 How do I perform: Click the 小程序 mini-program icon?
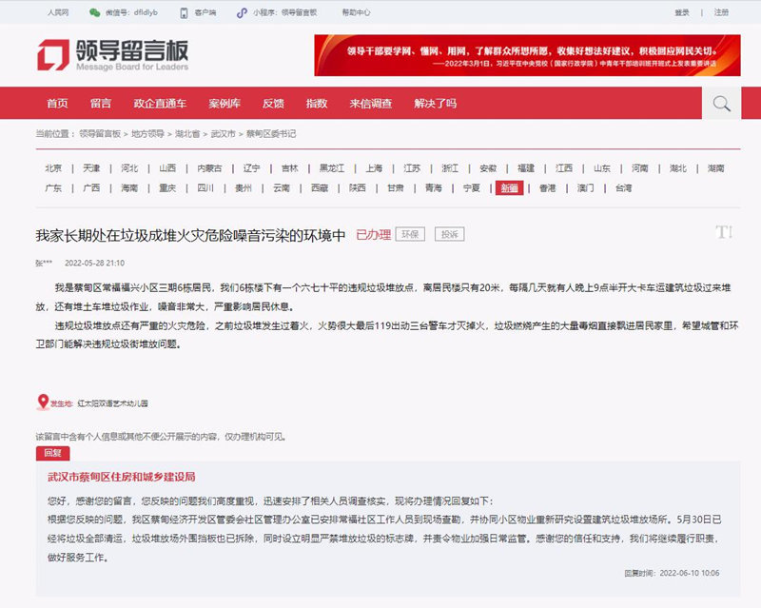244,13
